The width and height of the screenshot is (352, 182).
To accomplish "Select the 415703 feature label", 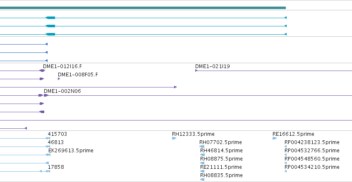I will click(57, 134).
